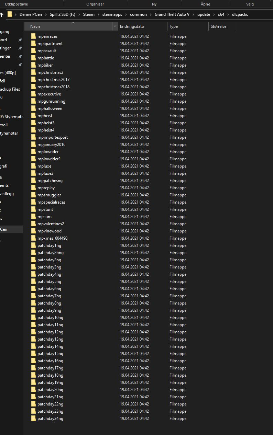273x435 pixels.
Task: Go to the steamapps breadcrumb segment
Action: [112, 14]
